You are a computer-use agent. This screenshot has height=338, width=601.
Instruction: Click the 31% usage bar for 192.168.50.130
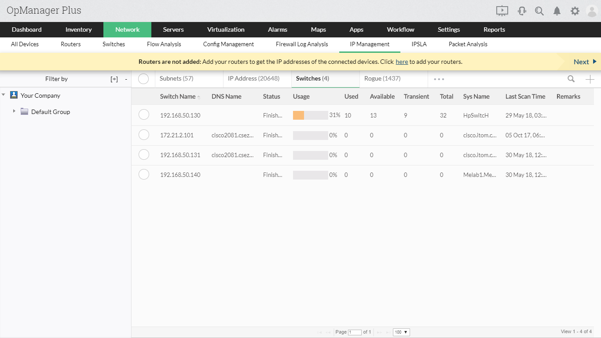coord(310,115)
